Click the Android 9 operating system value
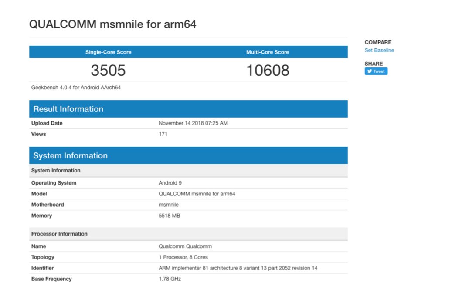The image size is (455, 293). 167,183
